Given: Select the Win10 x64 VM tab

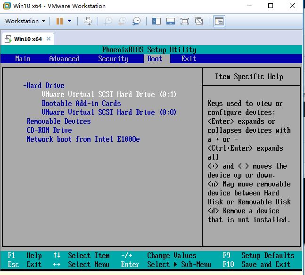Looking at the screenshot, I should coord(28,39).
